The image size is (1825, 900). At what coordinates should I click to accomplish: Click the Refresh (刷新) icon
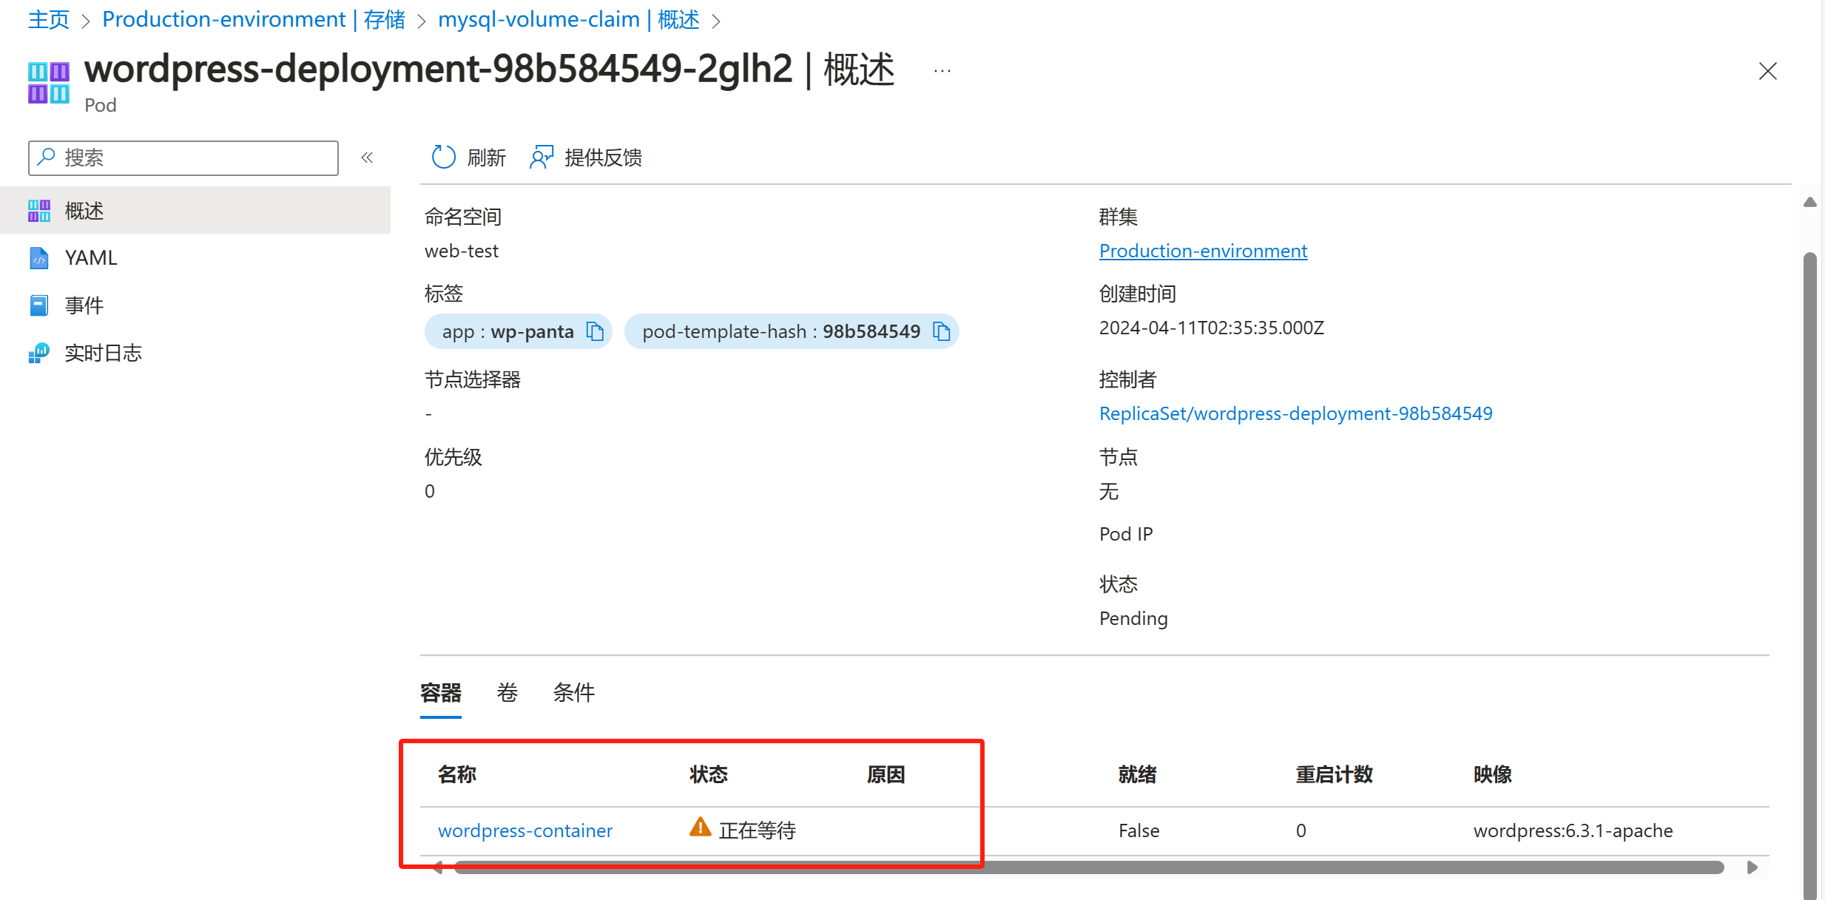444,157
